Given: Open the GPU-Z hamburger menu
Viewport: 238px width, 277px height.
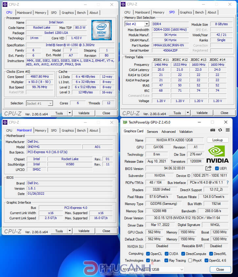Looking at the screenshot, I should point(228,130).
